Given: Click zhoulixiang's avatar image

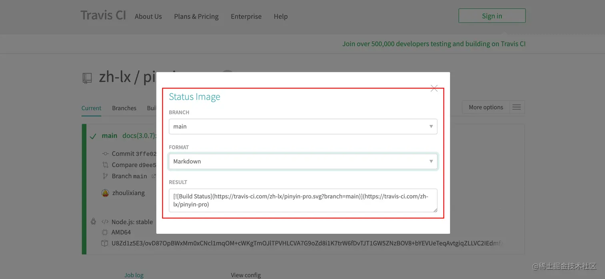Looking at the screenshot, I should pos(105,193).
